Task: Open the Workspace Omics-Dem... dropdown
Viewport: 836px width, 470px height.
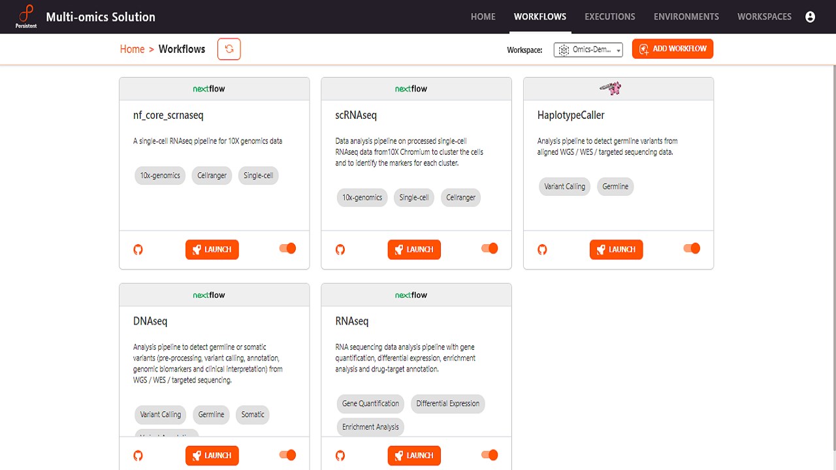Action: tap(588, 50)
